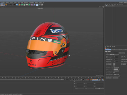Click the purple Field object icon
The image size is (127, 95).
click(x=32, y=5)
